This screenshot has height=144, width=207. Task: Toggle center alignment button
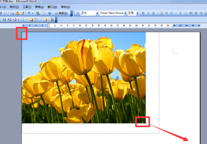click(196, 13)
